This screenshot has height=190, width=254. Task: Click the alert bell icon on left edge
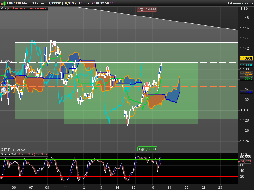[x=3, y=90]
